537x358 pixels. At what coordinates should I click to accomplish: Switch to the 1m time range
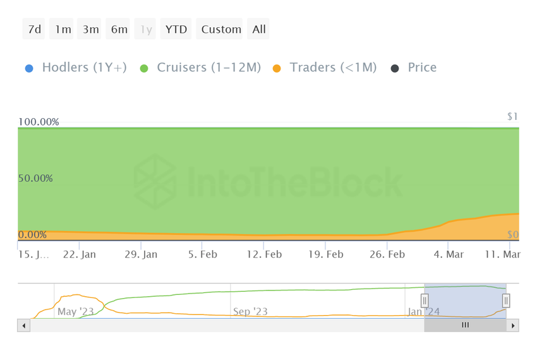pos(63,29)
